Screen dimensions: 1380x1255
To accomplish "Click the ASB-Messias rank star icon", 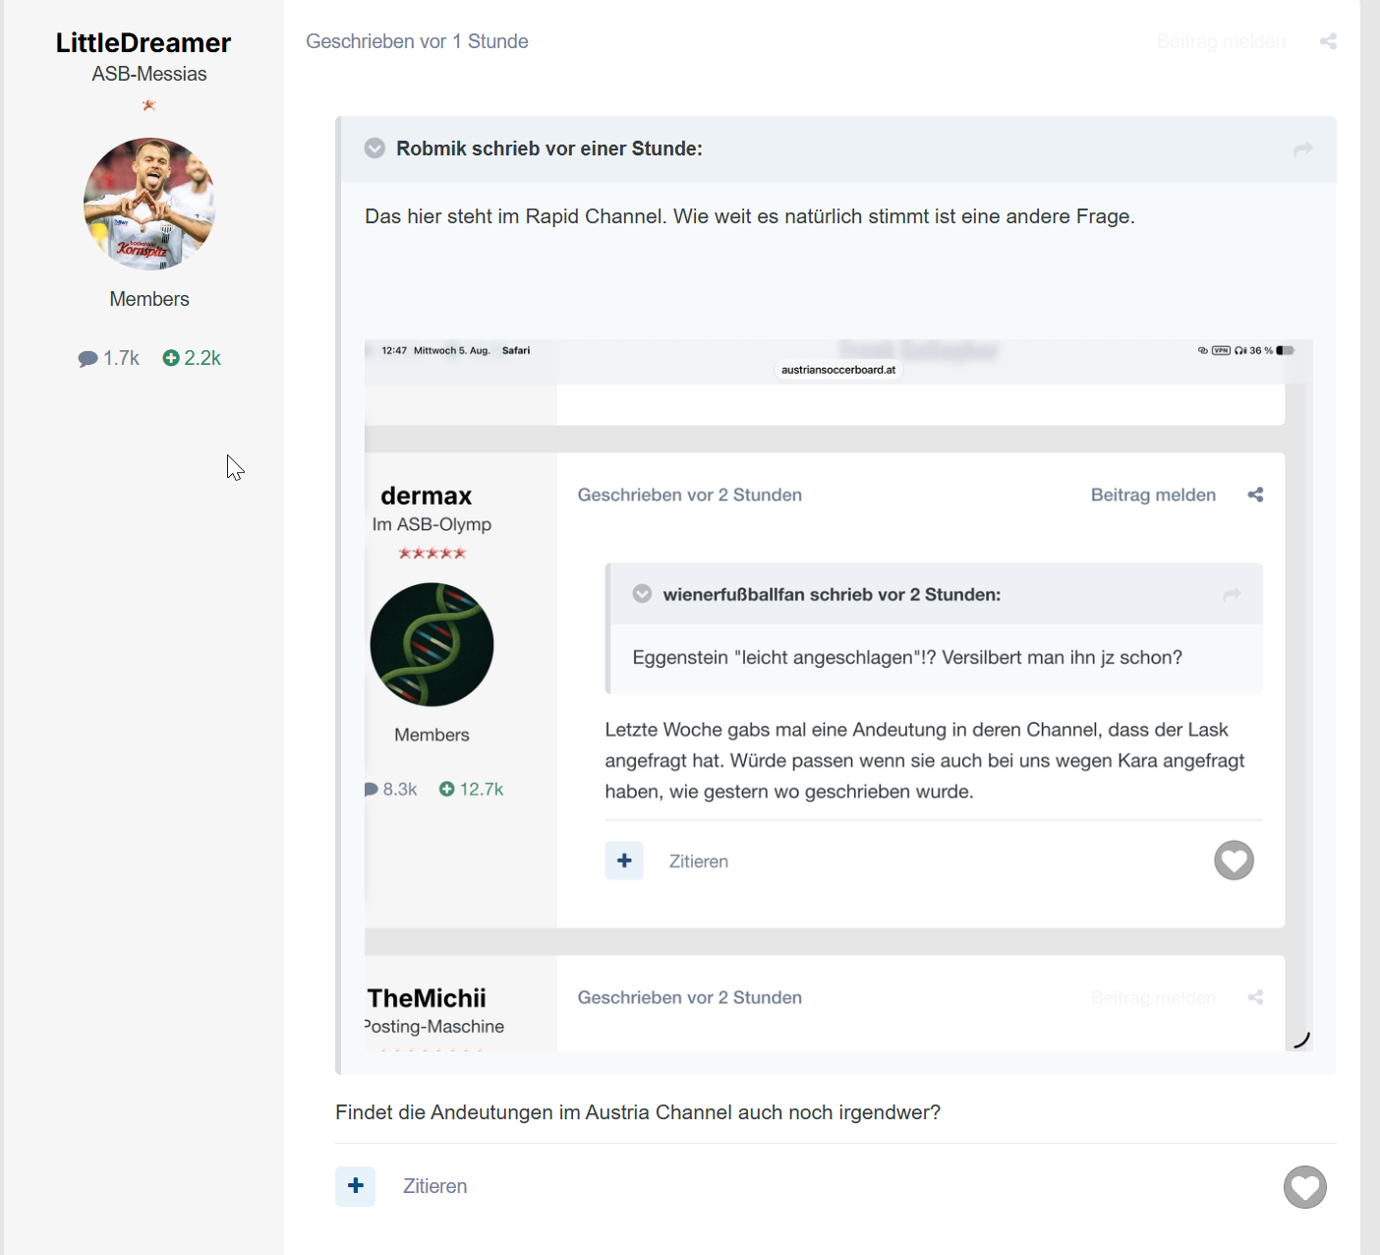I will [x=149, y=105].
